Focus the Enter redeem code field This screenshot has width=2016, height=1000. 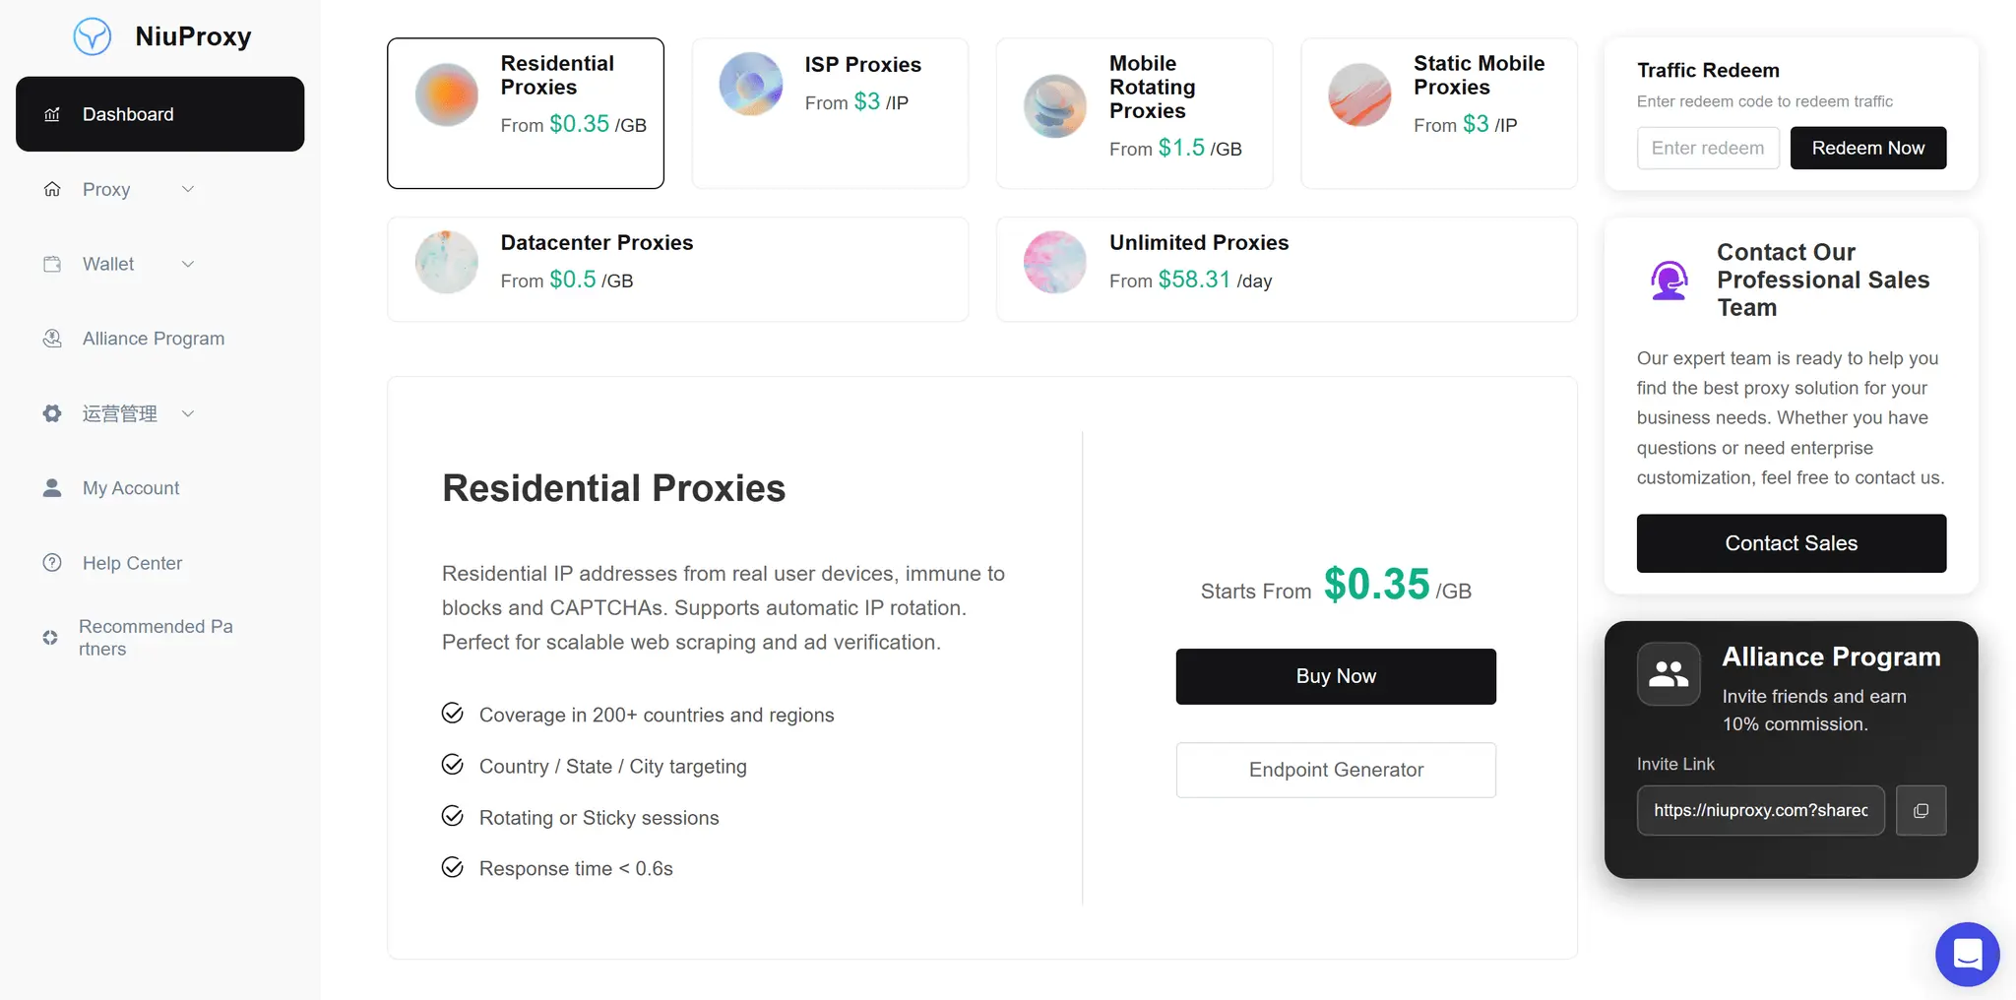(1708, 148)
